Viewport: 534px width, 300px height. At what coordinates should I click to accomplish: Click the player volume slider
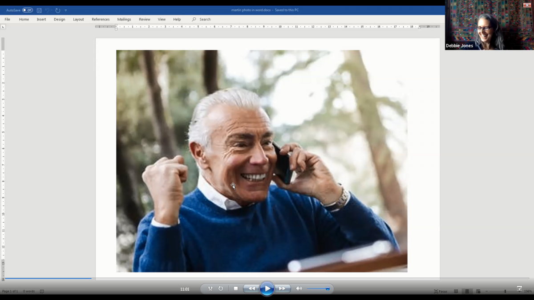click(x=318, y=289)
